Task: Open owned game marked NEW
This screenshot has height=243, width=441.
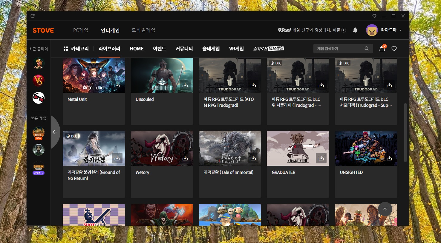Action: tap(39, 133)
